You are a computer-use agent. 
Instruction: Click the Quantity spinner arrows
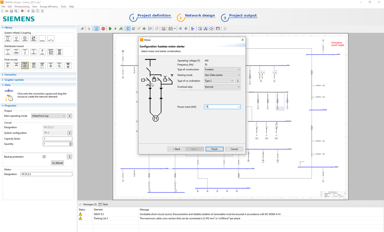coord(71,144)
